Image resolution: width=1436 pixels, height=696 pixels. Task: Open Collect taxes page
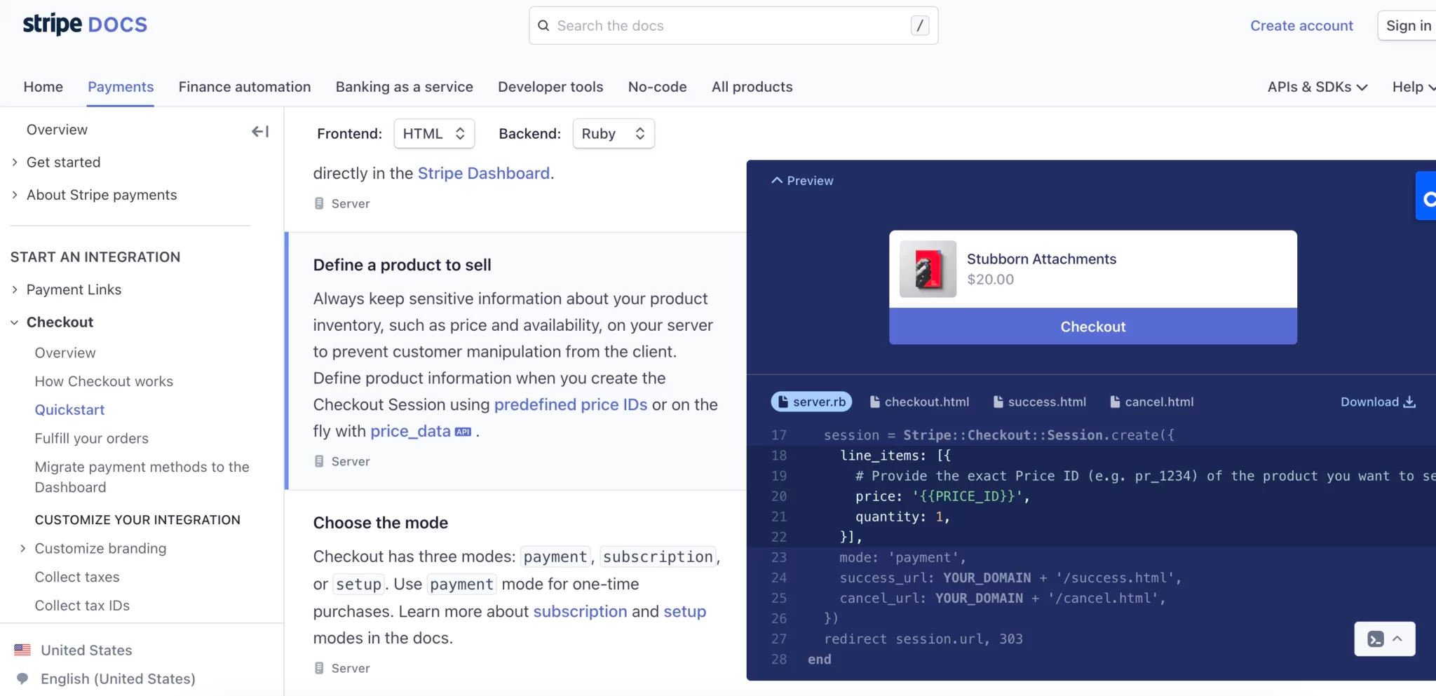pos(77,577)
